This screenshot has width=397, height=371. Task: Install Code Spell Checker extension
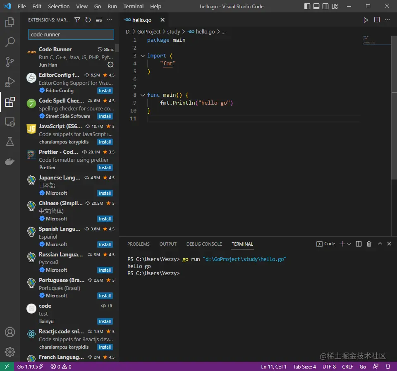[x=105, y=116]
